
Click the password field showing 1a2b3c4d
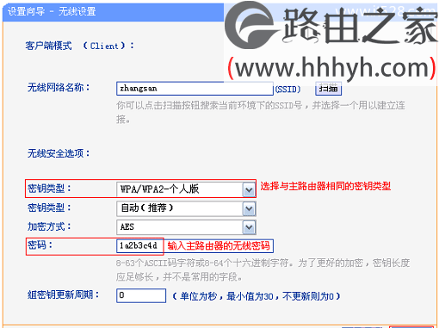click(139, 246)
